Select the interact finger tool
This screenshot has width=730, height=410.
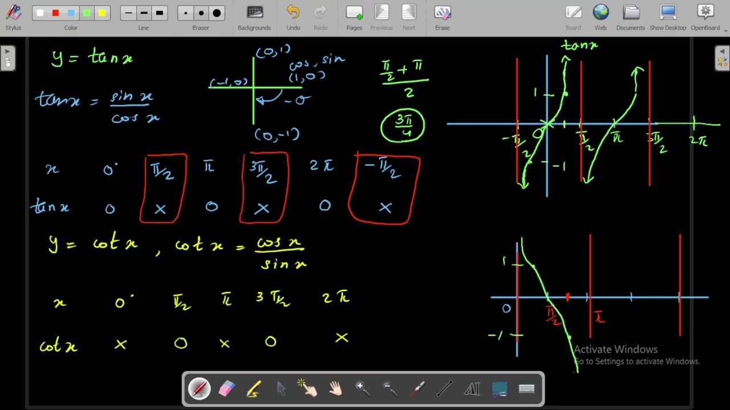(309, 389)
